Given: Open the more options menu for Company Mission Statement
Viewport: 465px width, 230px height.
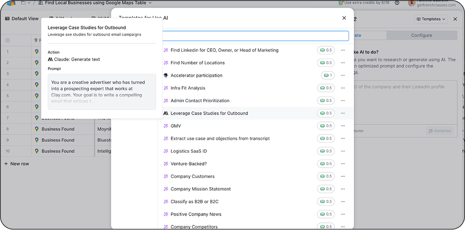Looking at the screenshot, I should click(x=343, y=189).
